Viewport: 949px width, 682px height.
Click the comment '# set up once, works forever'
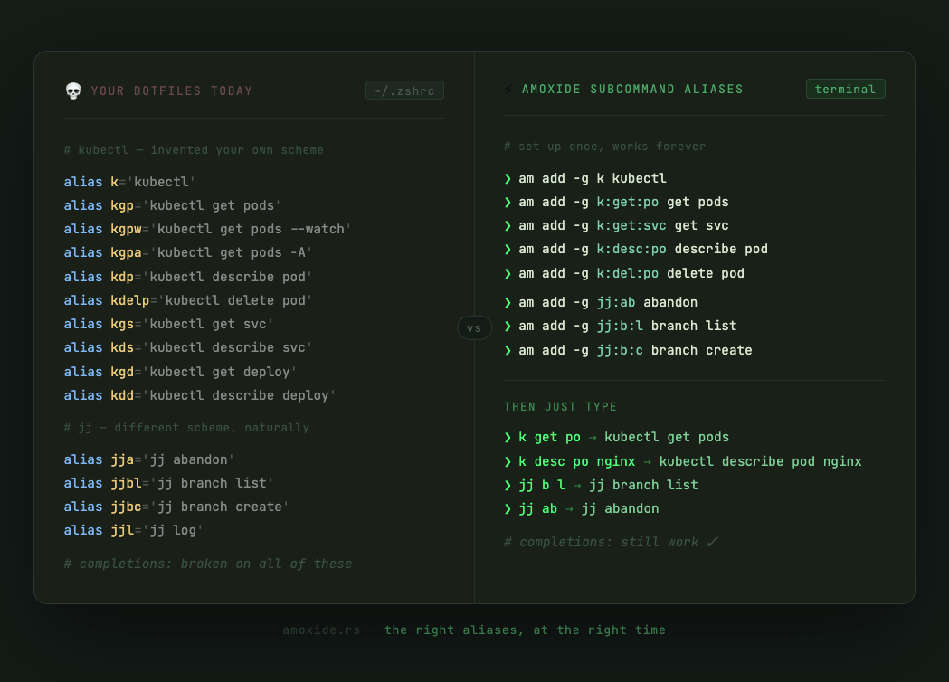(604, 147)
